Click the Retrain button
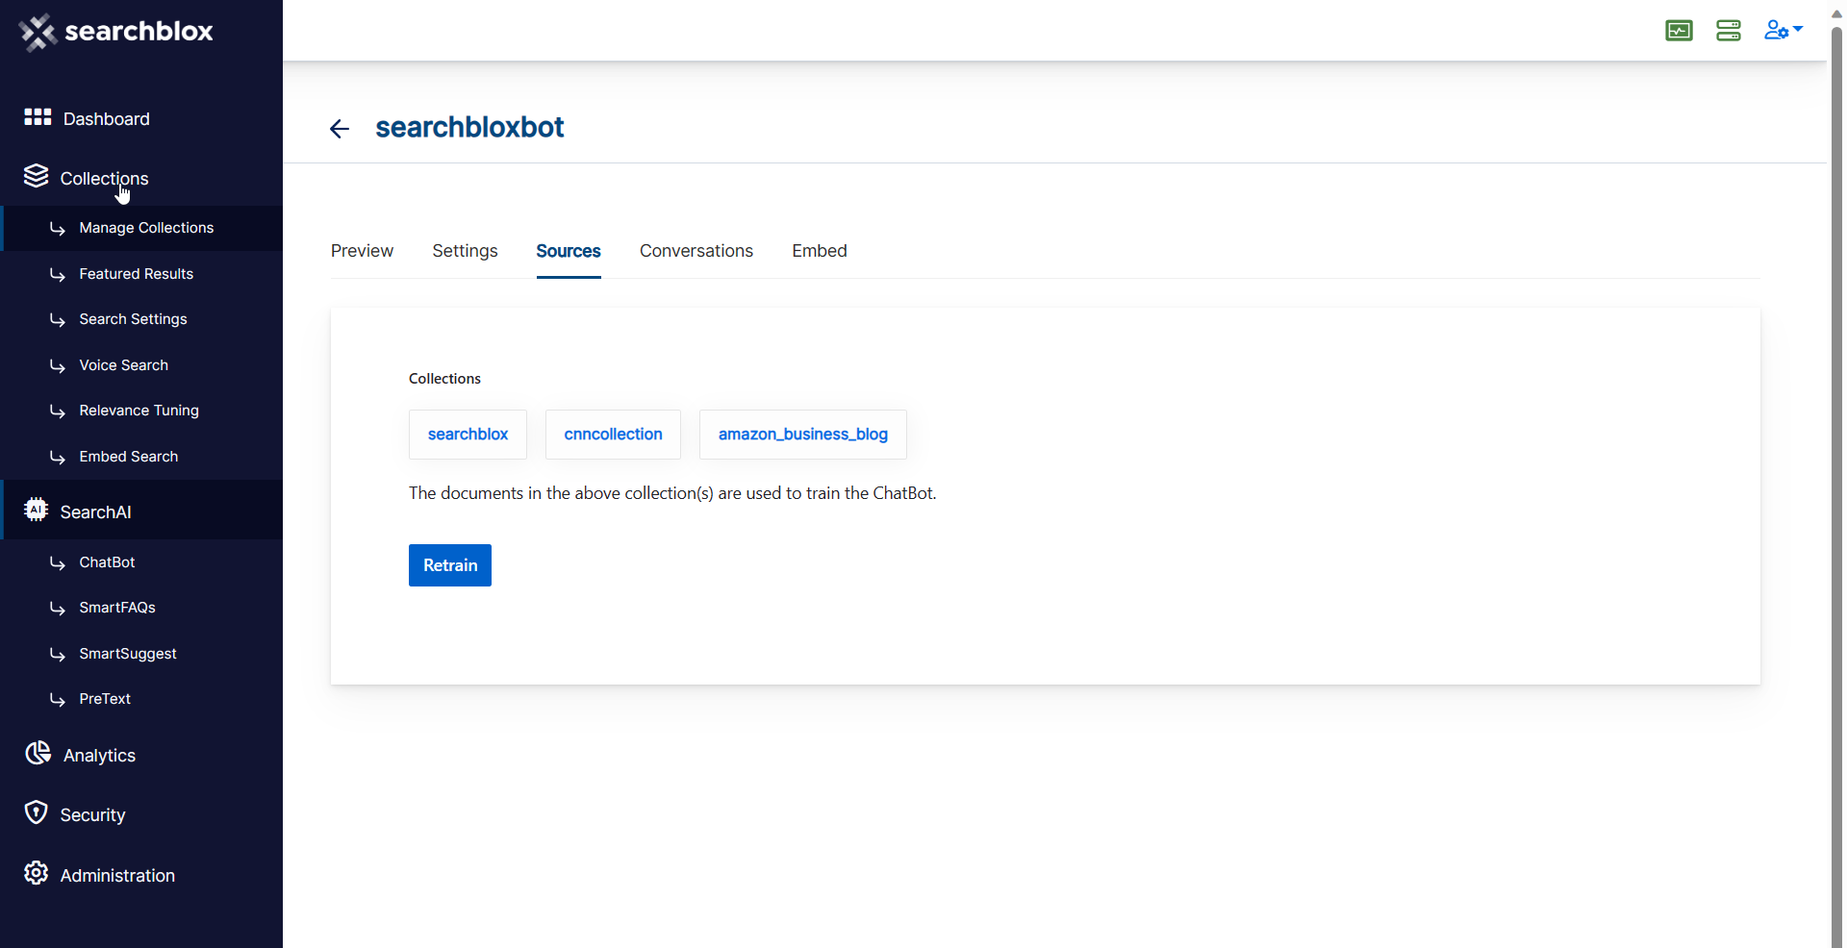Viewport: 1847px width, 948px height. coord(450,565)
